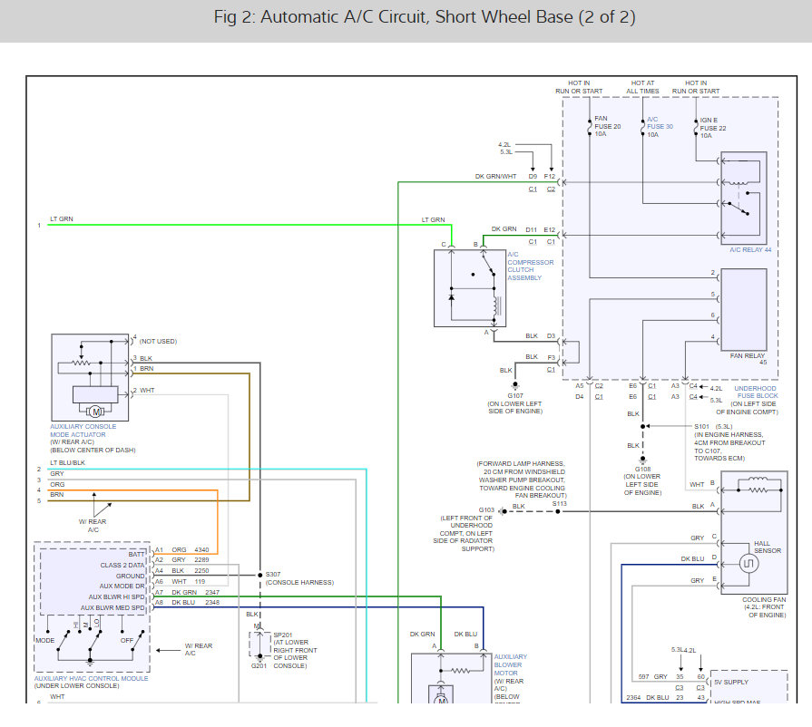
Task: Click circuit number '2364'
Action: [633, 697]
